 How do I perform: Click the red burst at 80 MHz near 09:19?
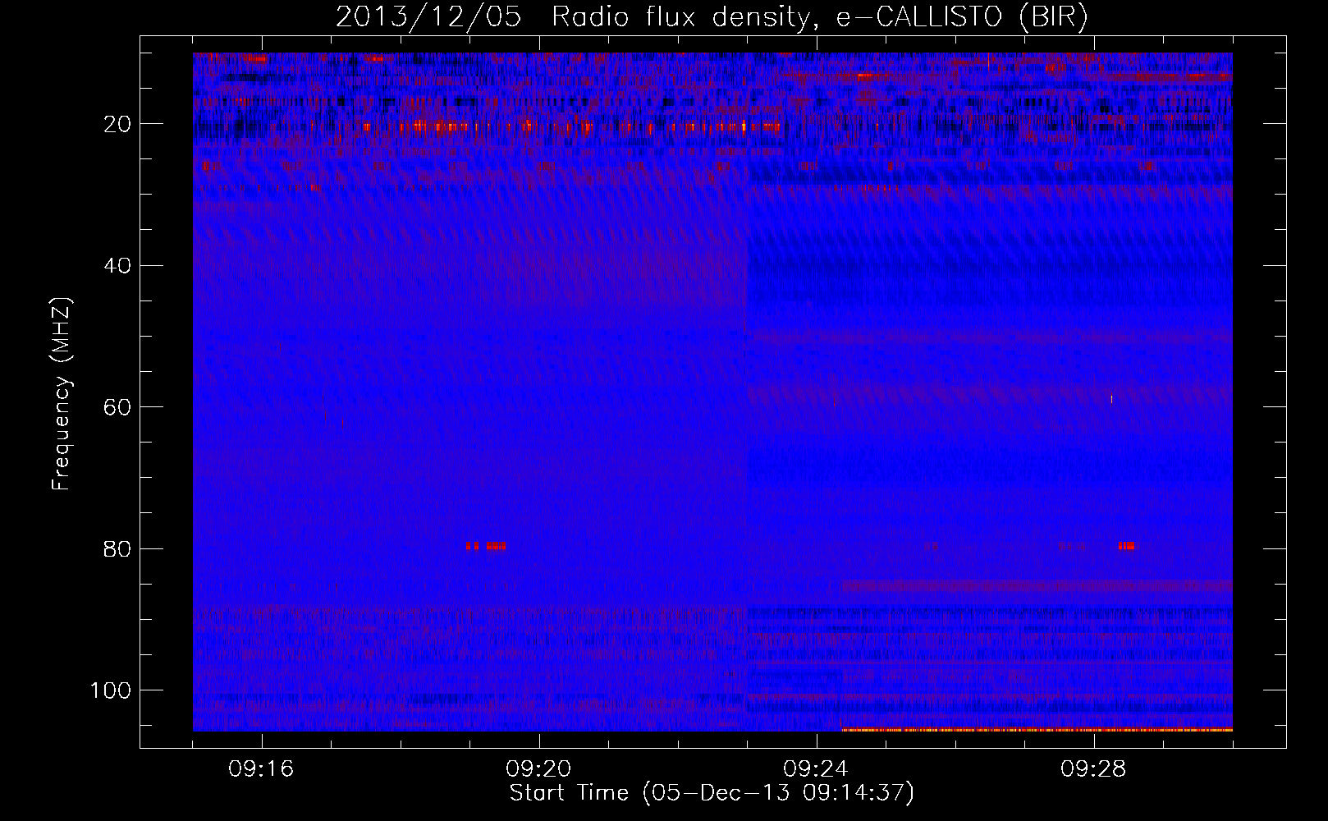pyautogui.click(x=485, y=546)
